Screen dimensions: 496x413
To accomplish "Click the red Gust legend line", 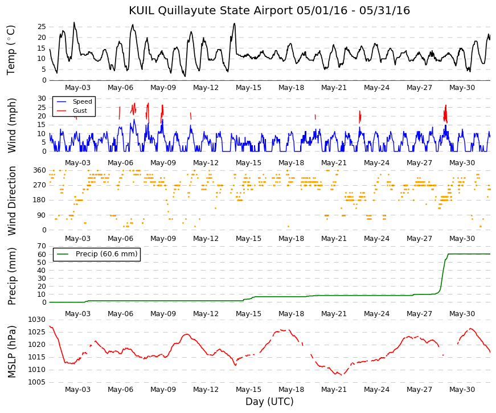I will click(x=61, y=111).
